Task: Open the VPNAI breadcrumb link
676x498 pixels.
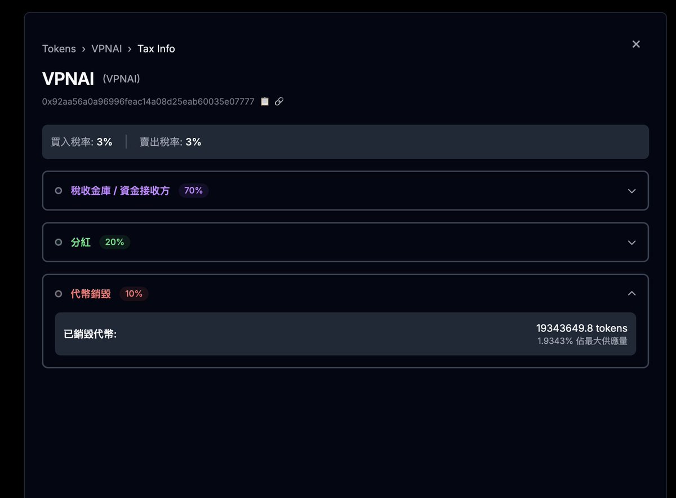Action: [106, 49]
